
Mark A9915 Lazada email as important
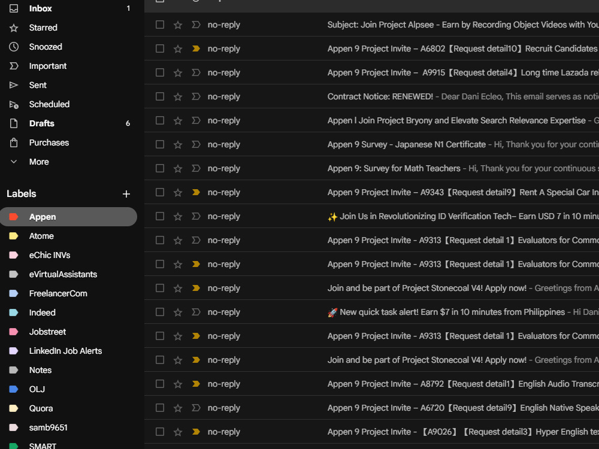click(196, 72)
